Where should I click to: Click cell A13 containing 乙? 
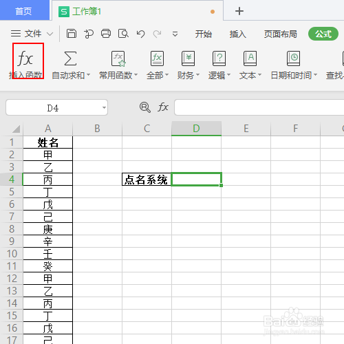(x=47, y=290)
